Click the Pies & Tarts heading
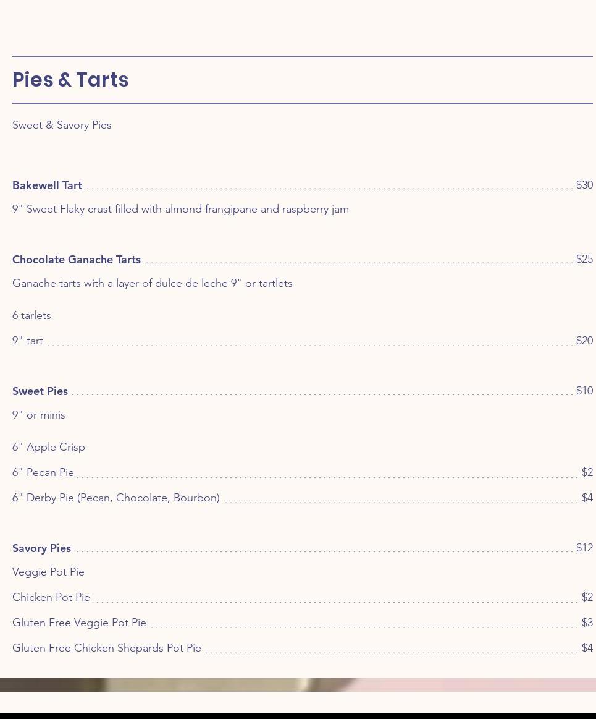The height and width of the screenshot is (719, 596). 70,80
